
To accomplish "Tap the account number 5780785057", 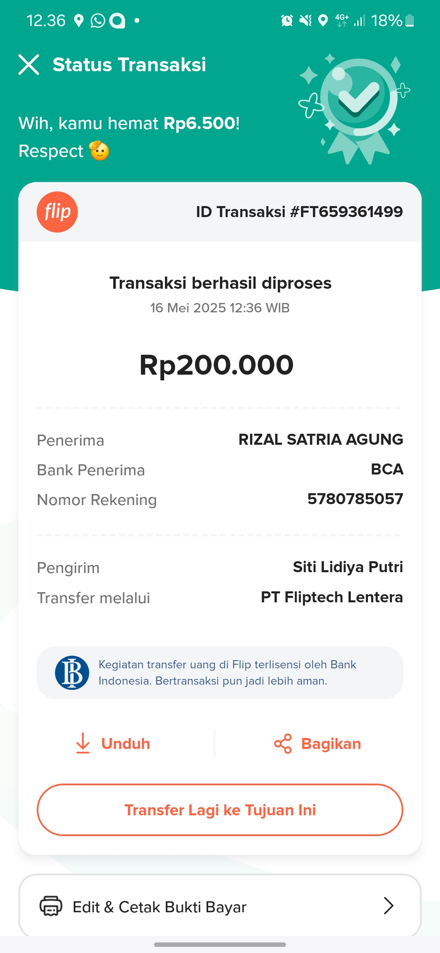I will [x=355, y=499].
